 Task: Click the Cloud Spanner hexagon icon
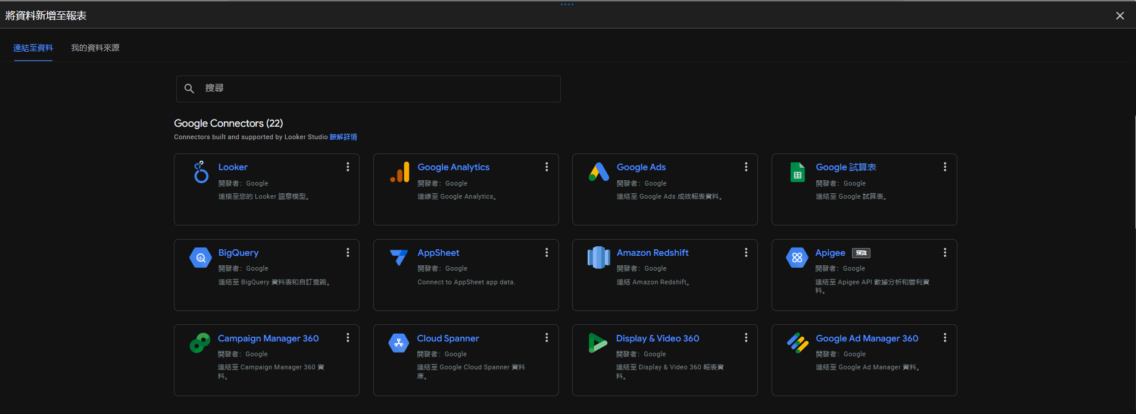pyautogui.click(x=399, y=343)
